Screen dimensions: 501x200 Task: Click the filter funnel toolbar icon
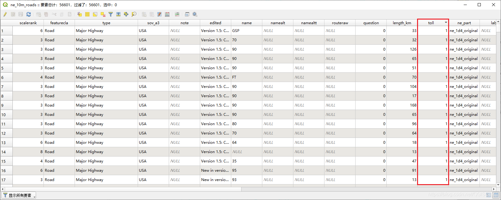click(111, 14)
